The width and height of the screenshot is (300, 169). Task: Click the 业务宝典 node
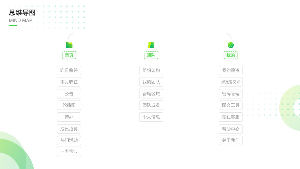(69, 151)
